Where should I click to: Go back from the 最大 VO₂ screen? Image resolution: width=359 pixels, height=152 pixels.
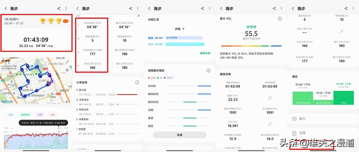pos(221,9)
